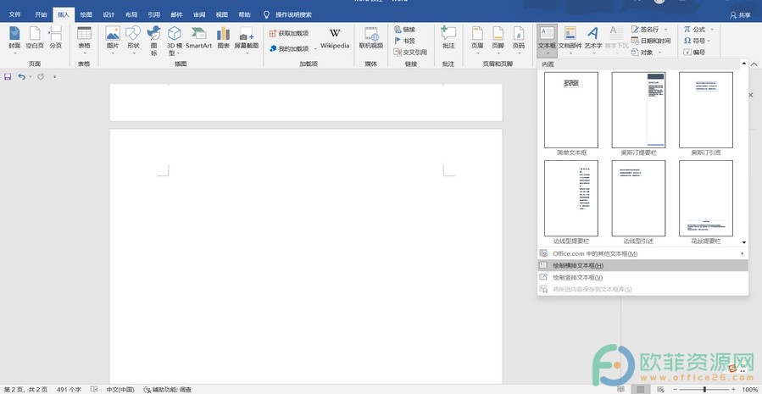This screenshot has width=762, height=394.
Task: Select the 奥斯汀提要栏 text box thumbnail
Action: pos(638,110)
